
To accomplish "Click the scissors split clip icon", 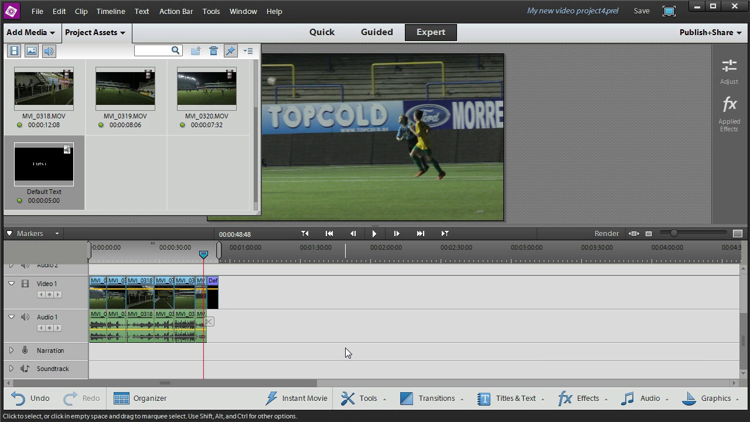I will coord(209,321).
